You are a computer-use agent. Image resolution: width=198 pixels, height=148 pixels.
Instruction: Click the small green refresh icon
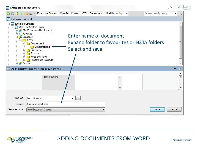click(21, 13)
